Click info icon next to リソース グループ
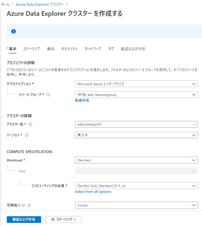 [x=48, y=95]
